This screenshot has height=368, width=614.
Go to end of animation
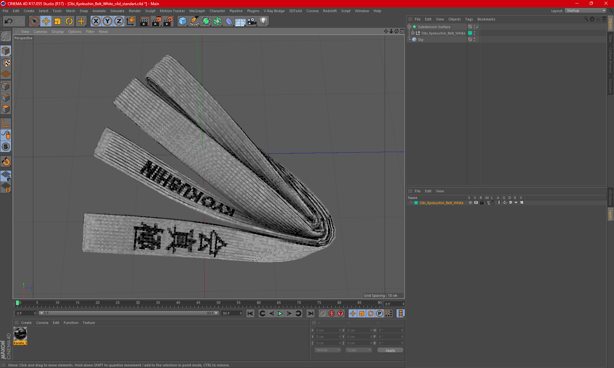pyautogui.click(x=310, y=313)
